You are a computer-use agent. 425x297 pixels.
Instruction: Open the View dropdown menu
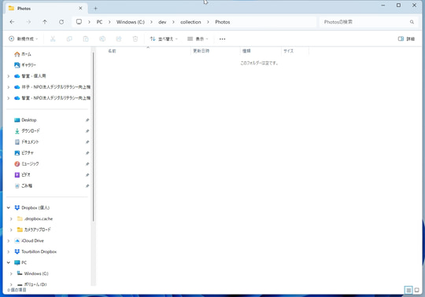(x=198, y=39)
